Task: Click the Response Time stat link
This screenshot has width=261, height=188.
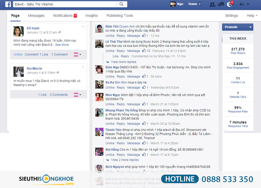Action: coord(238,126)
